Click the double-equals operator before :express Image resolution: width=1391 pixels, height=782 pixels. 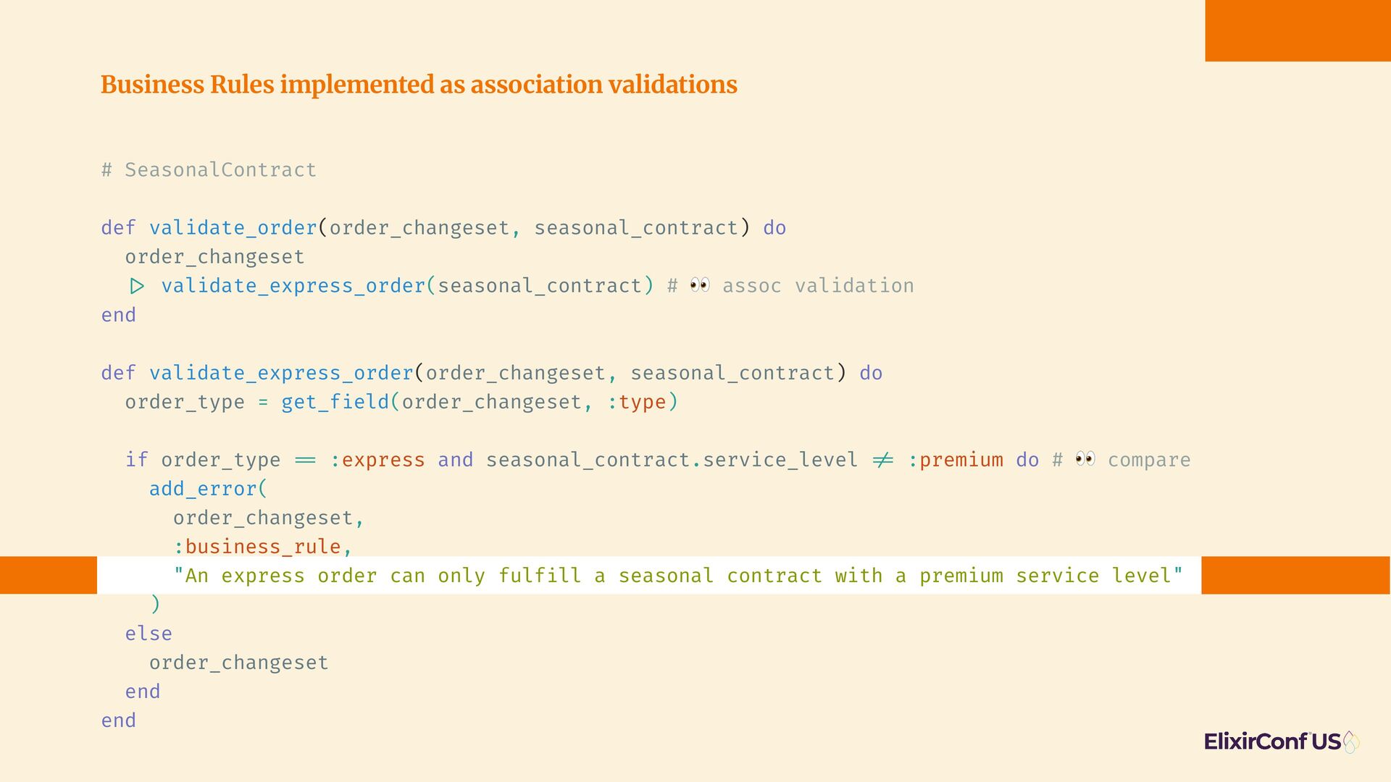click(305, 461)
